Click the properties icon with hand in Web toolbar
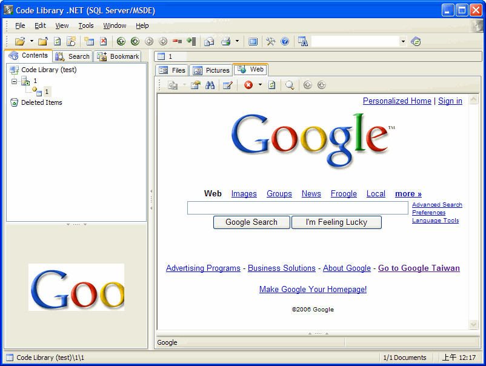 coord(196,85)
